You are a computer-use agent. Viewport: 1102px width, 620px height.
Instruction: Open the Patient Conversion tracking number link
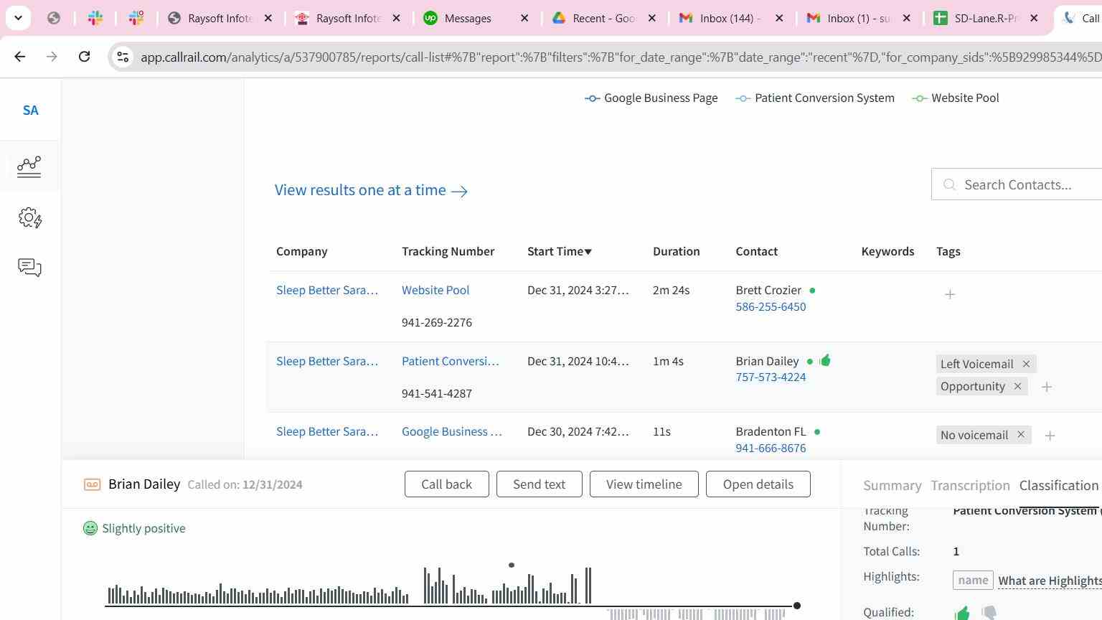coord(450,361)
